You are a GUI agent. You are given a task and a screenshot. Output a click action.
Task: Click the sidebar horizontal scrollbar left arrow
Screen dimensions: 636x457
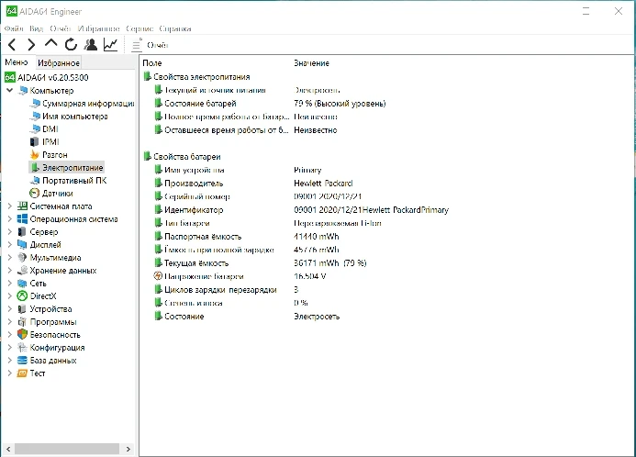tap(8, 449)
